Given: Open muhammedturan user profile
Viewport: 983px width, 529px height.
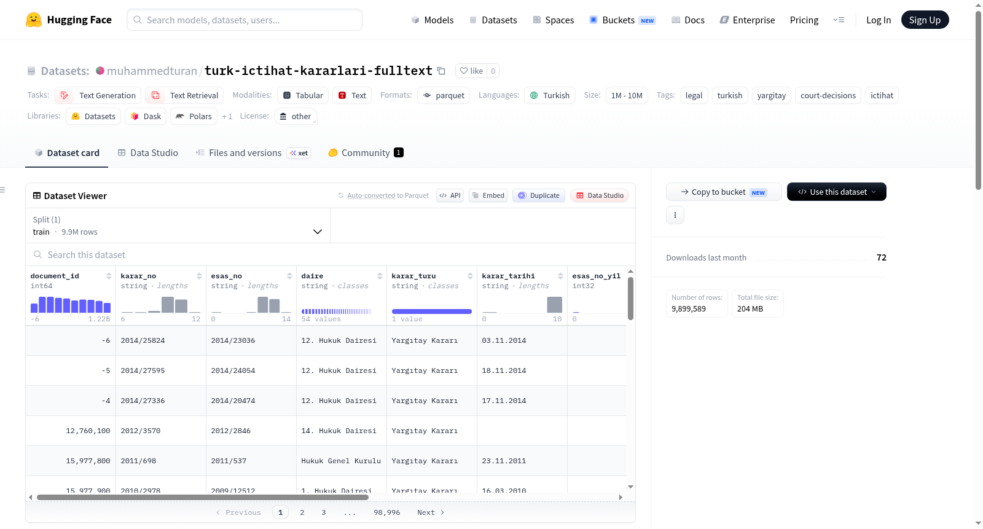Looking at the screenshot, I should click(152, 71).
